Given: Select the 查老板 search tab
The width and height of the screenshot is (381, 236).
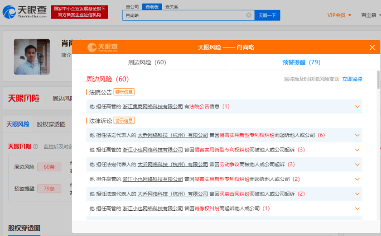Looking at the screenshot, I should [152, 7].
